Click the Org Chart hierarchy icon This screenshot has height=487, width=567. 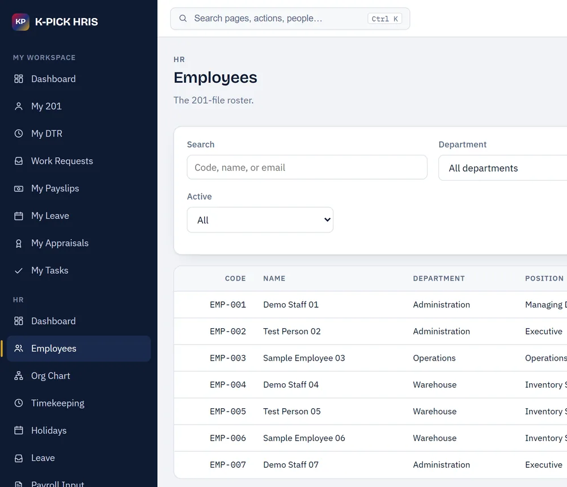pyautogui.click(x=19, y=376)
